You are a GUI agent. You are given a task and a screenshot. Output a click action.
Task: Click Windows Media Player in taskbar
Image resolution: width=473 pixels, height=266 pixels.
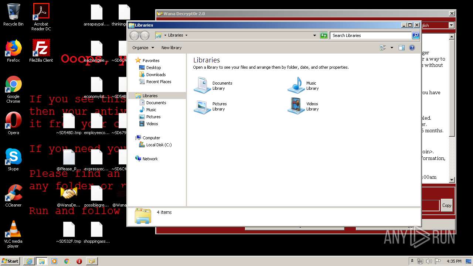[x=54, y=261]
